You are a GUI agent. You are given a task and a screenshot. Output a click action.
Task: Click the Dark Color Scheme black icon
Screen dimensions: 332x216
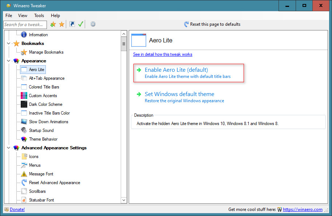tap(24, 104)
